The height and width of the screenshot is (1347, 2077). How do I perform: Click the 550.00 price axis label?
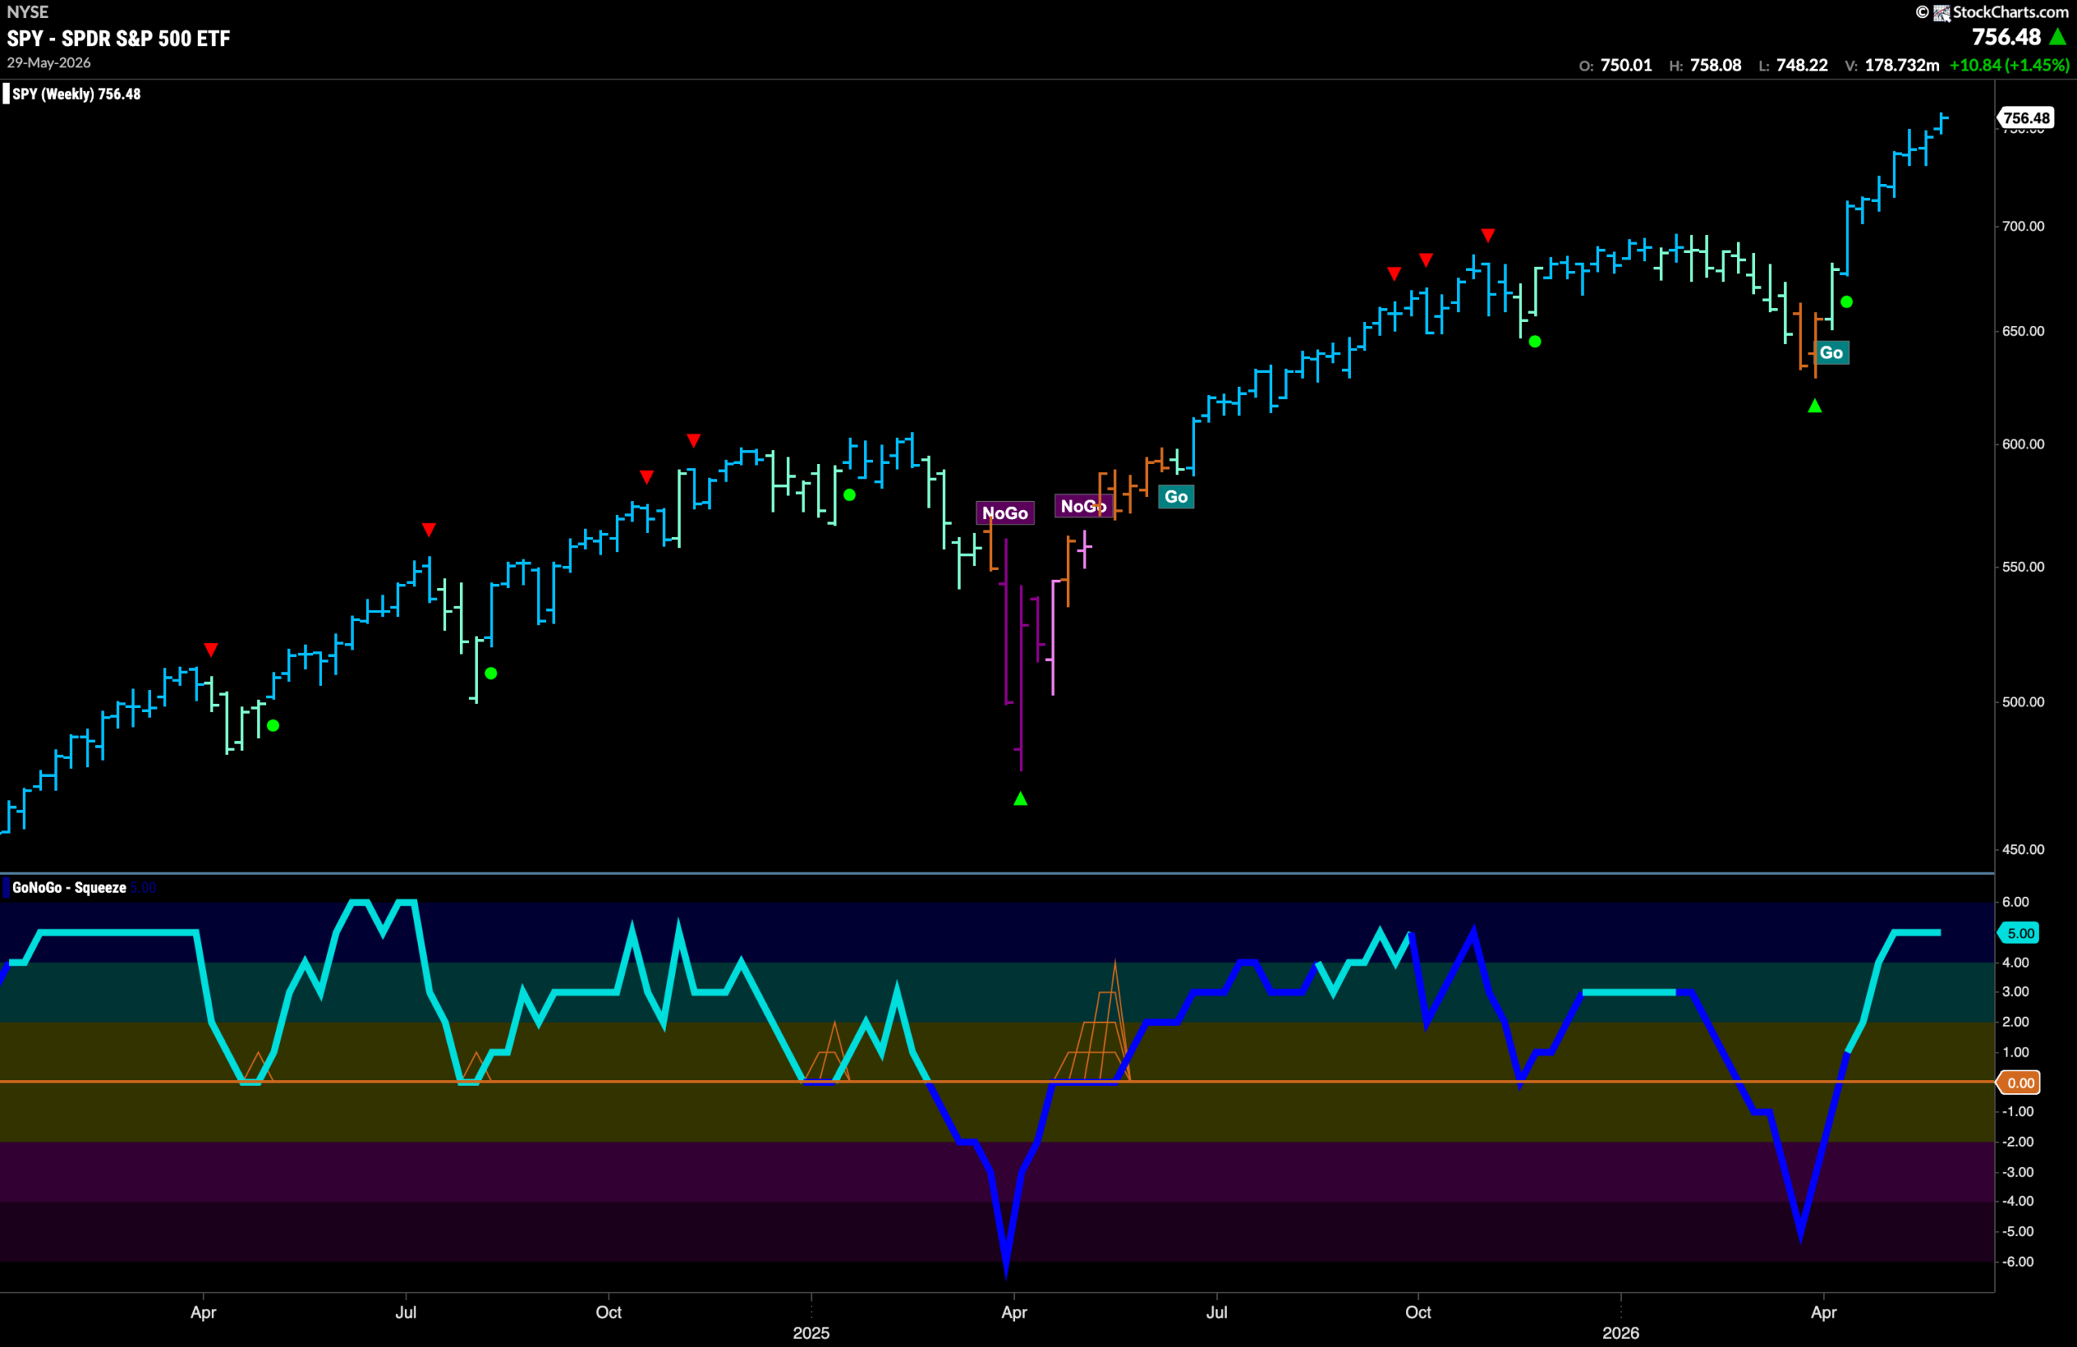pyautogui.click(x=2023, y=567)
